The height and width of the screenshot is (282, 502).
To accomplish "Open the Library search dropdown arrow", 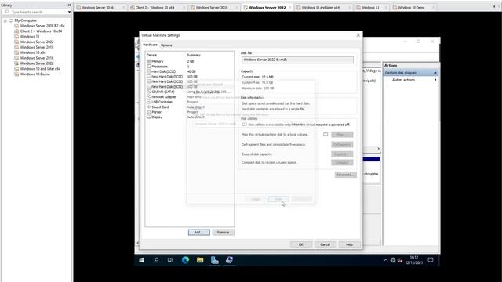I will coord(69,12).
